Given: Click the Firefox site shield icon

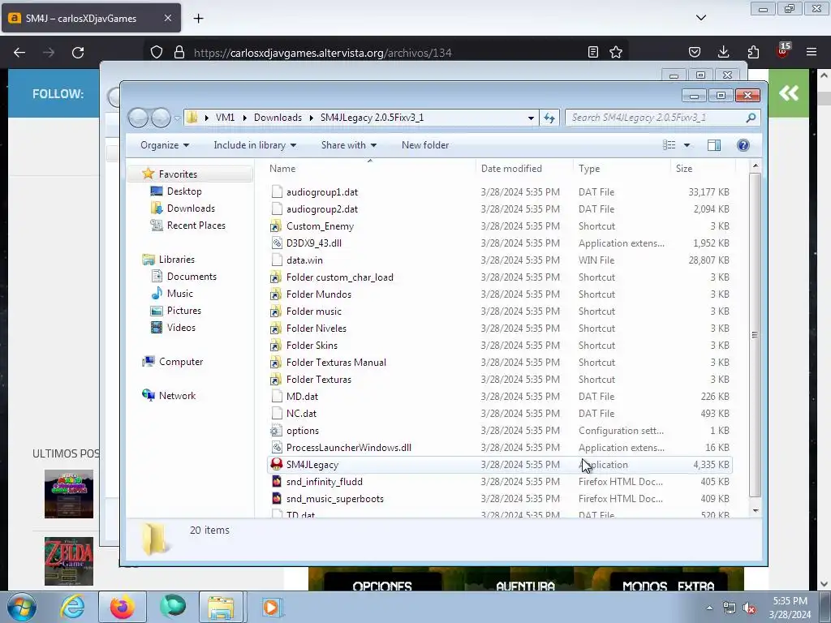Looking at the screenshot, I should pyautogui.click(x=157, y=52).
